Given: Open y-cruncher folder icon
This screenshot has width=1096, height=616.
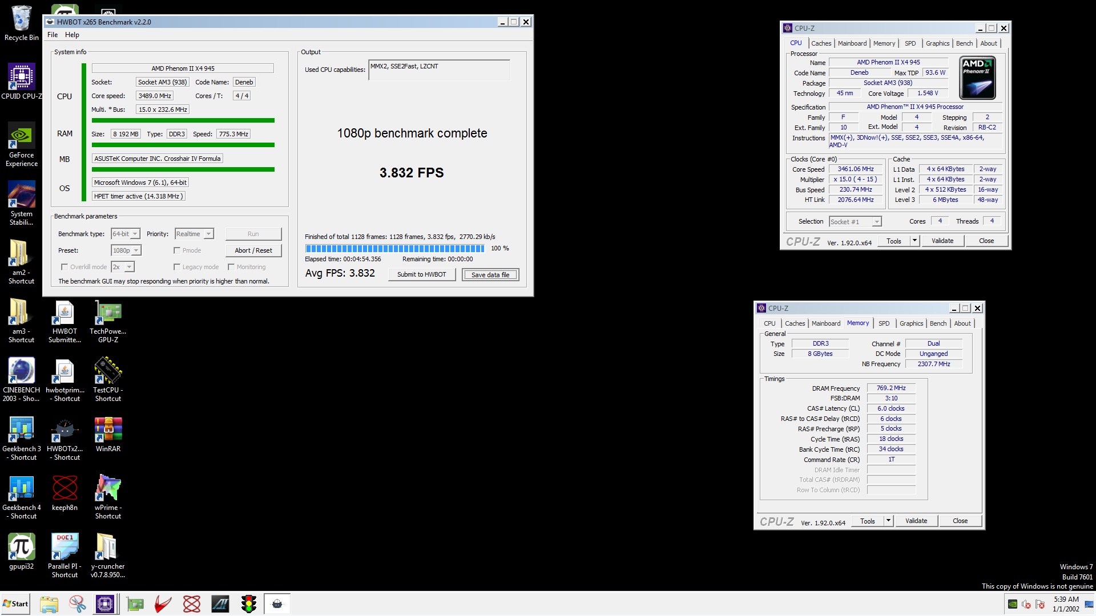Looking at the screenshot, I should point(108,556).
